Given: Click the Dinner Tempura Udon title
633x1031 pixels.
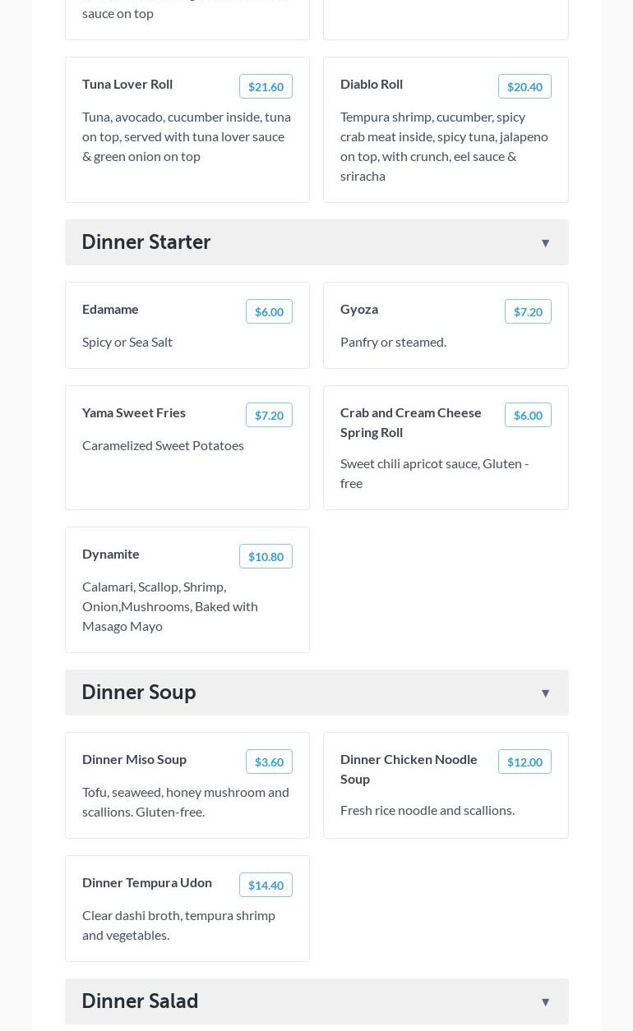Looking at the screenshot, I should (147, 882).
